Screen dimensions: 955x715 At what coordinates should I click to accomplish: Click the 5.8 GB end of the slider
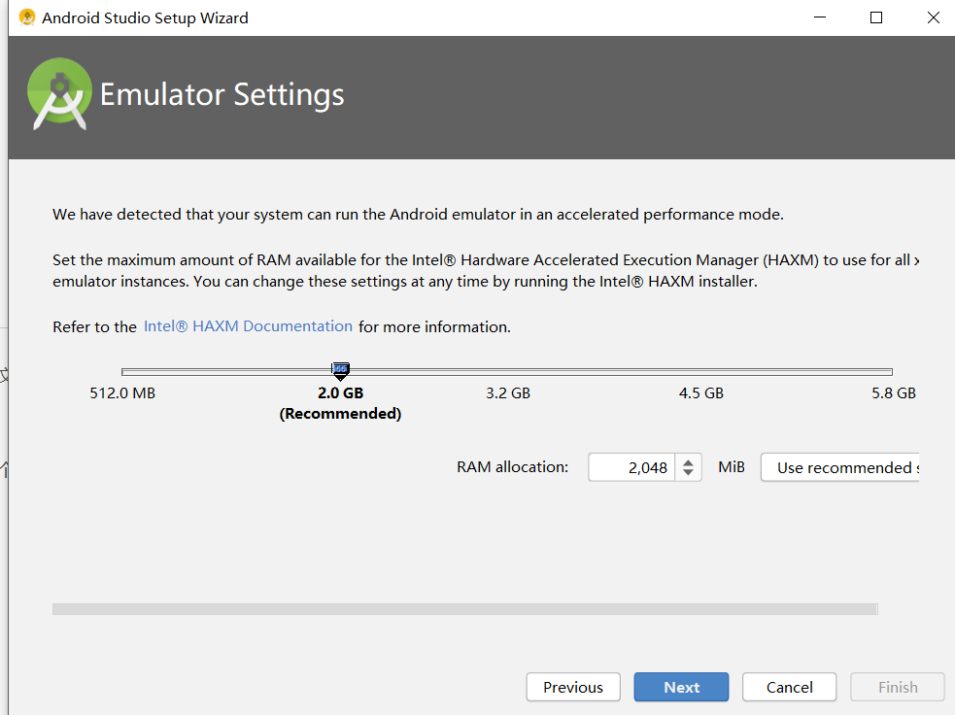pyautogui.click(x=892, y=370)
